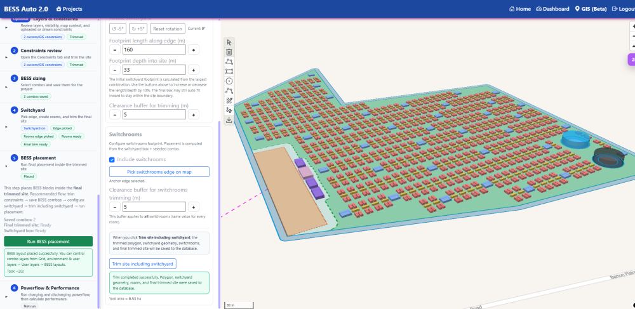Pick the draw rectangle tool
The width and height of the screenshot is (635, 309).
click(x=229, y=72)
